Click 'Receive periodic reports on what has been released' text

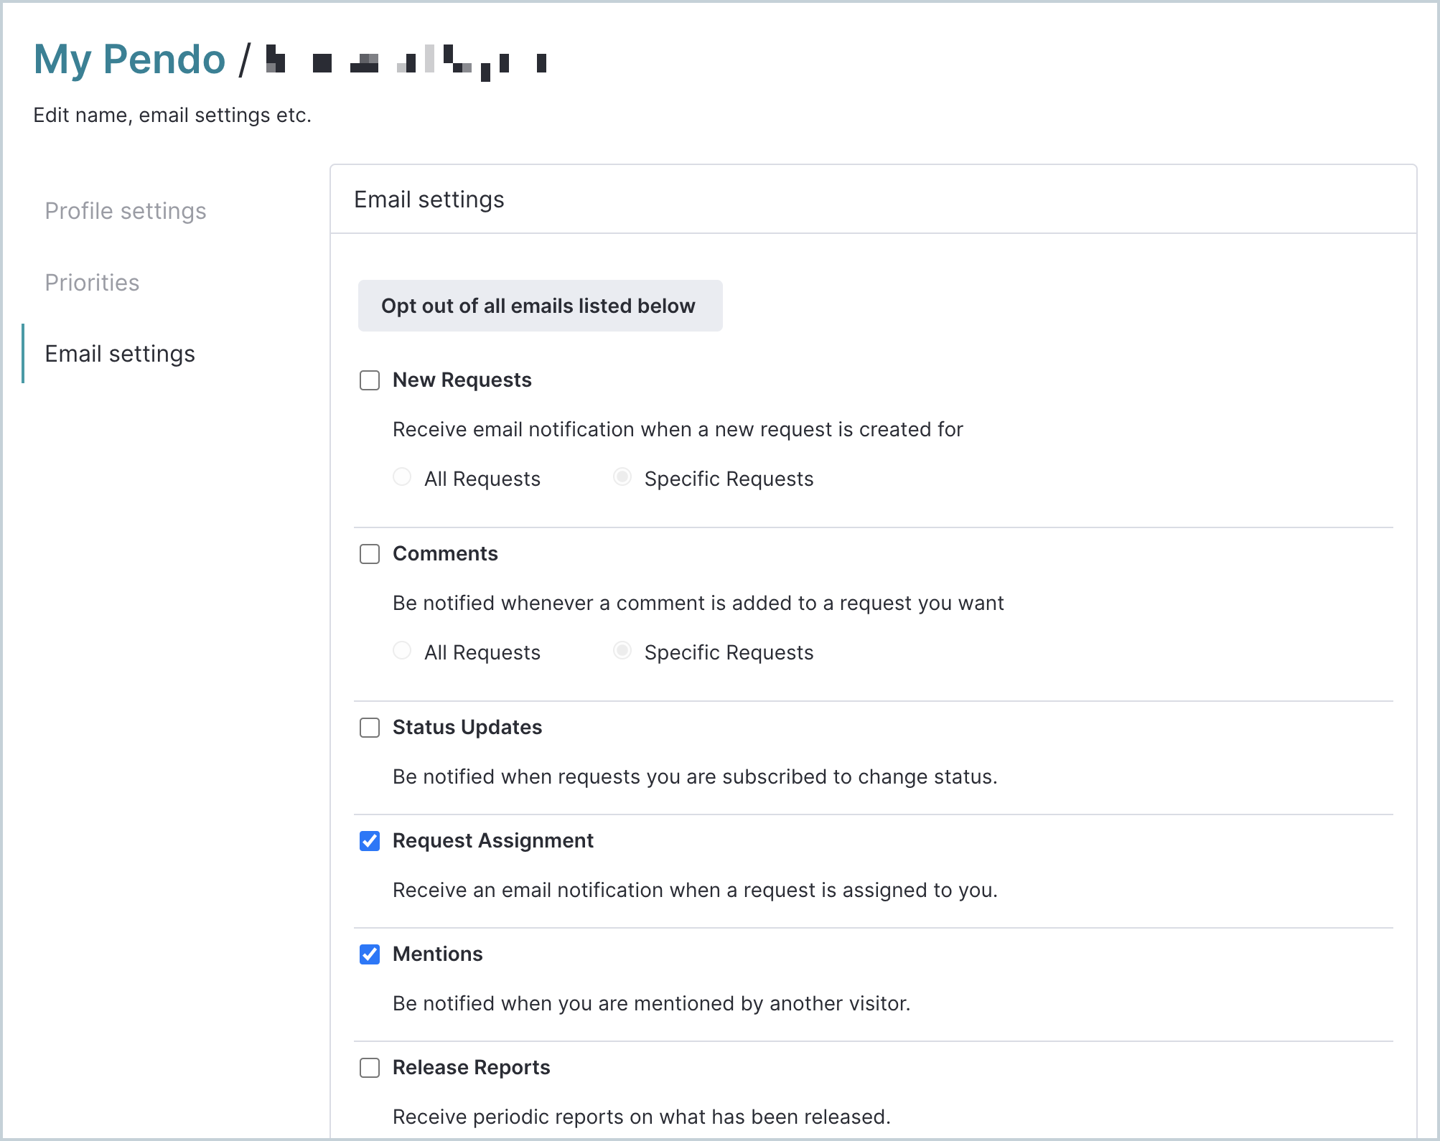(x=641, y=1117)
